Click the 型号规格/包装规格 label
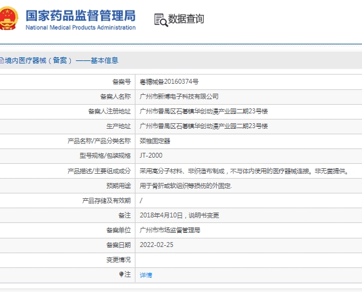 (x=105, y=156)
